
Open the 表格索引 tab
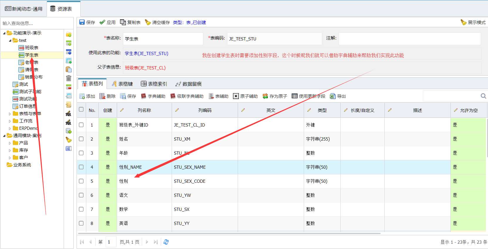(x=154, y=84)
